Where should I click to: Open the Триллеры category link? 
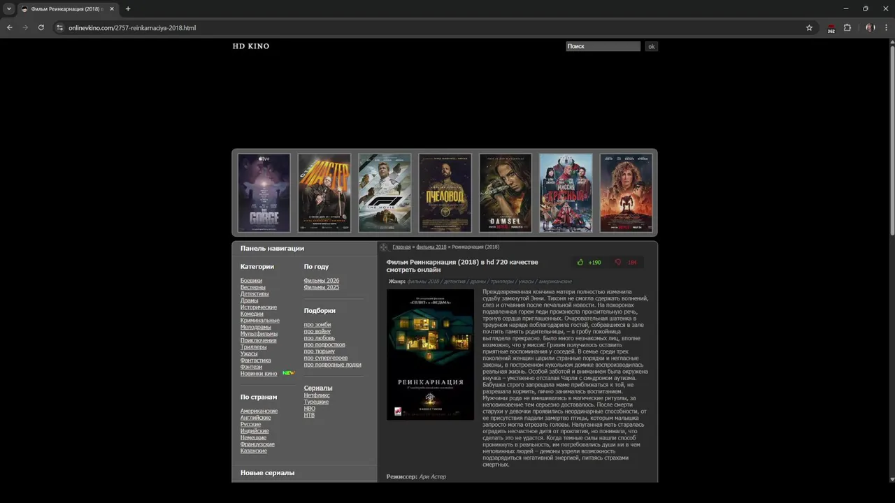(253, 347)
